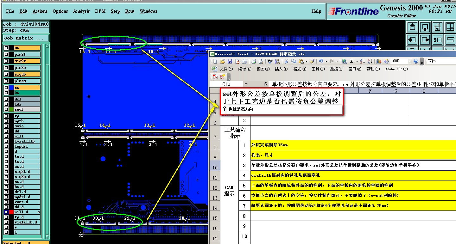Click the pan up icon in Genesis
Screen dimensions: 456x244
click(412, 27)
